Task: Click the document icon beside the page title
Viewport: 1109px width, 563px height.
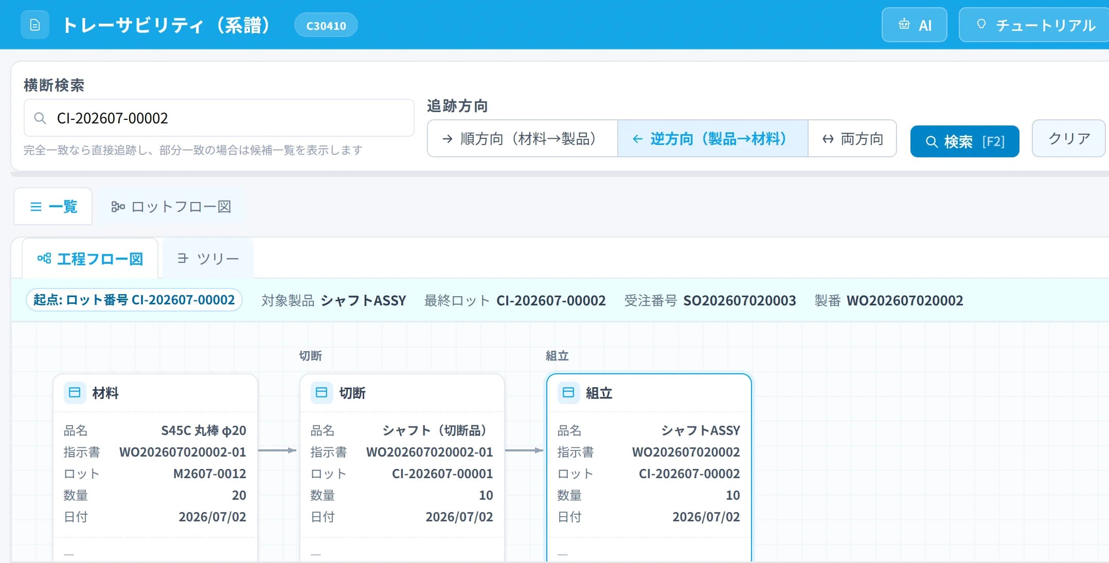Action: coord(35,25)
